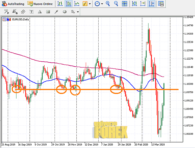This screenshot has width=195, height=148.
Task: Open the indicators list dropdown arrow
Action: 90,4
